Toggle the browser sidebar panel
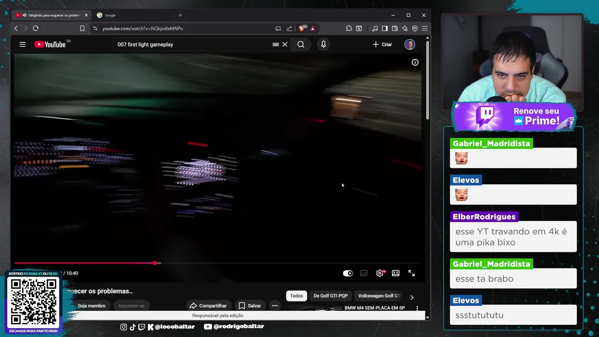Viewport: 599px width, 337px height. pyautogui.click(x=385, y=29)
